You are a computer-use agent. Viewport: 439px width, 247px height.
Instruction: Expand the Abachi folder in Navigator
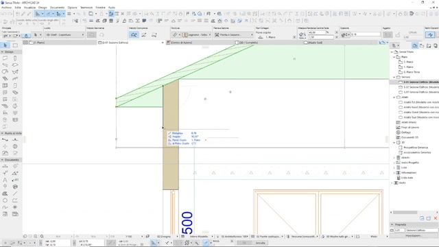(394, 158)
